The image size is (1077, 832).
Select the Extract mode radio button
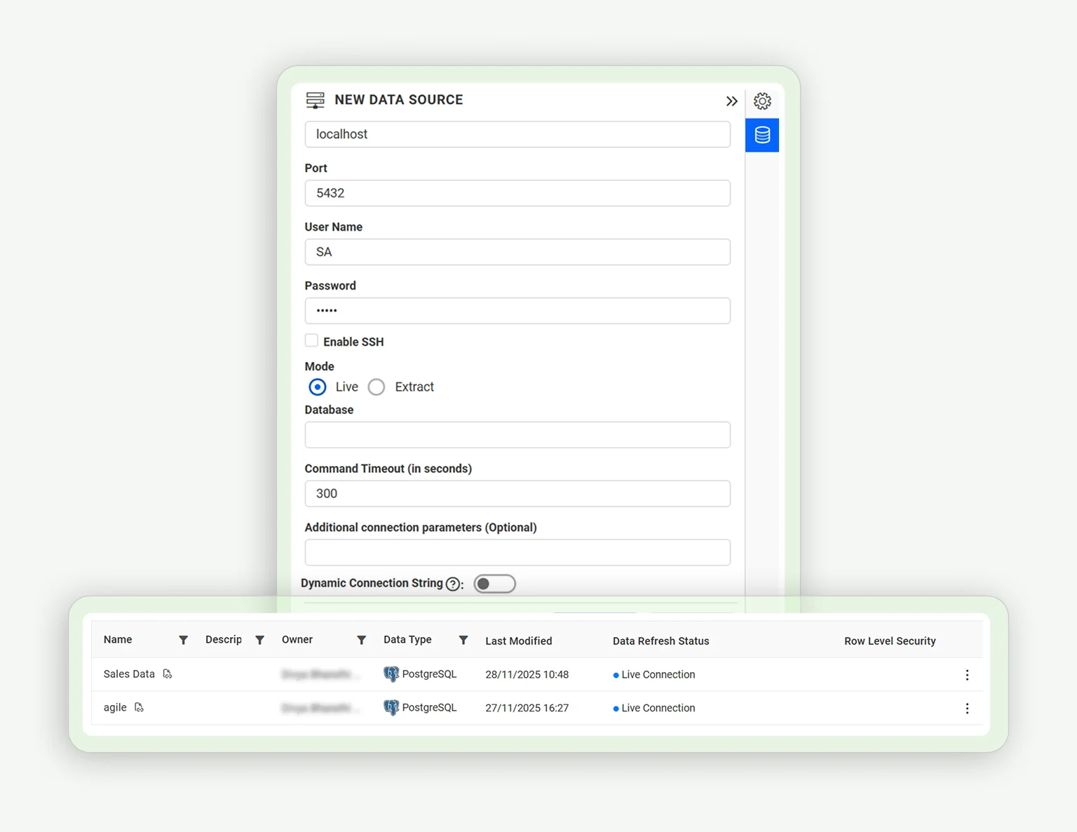pos(376,387)
